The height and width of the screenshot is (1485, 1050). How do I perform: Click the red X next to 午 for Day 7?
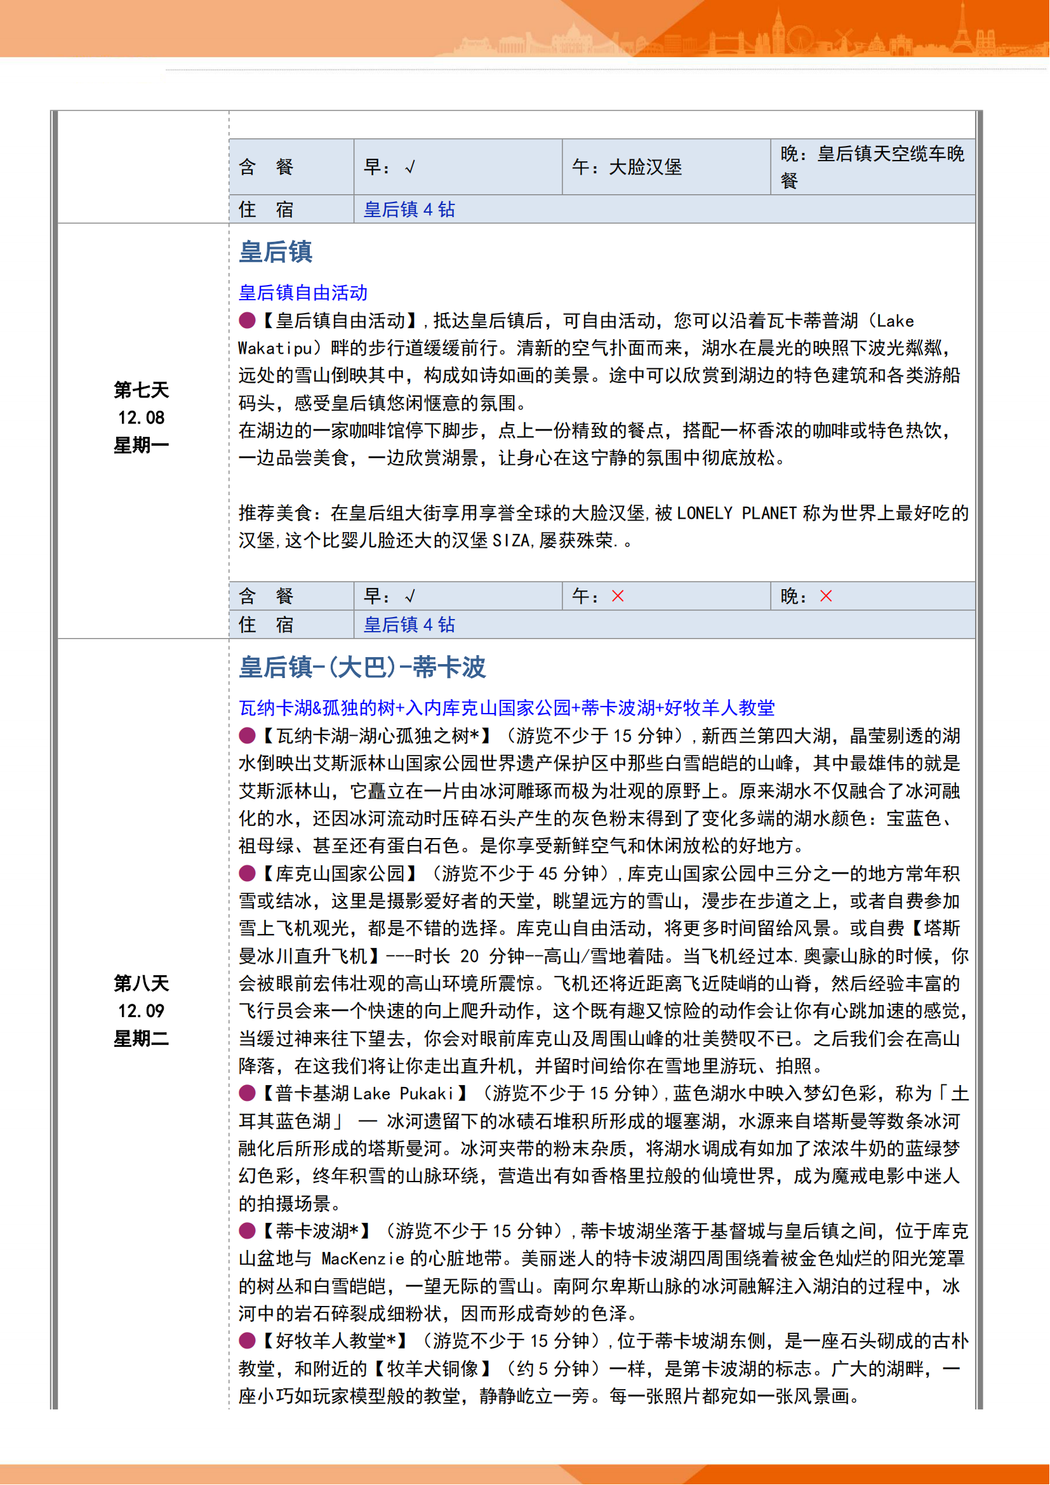click(618, 596)
